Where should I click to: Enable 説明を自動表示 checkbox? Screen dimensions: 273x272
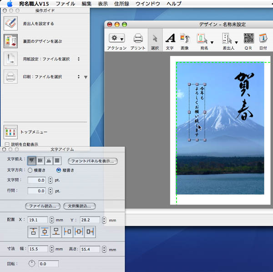pos(7,144)
